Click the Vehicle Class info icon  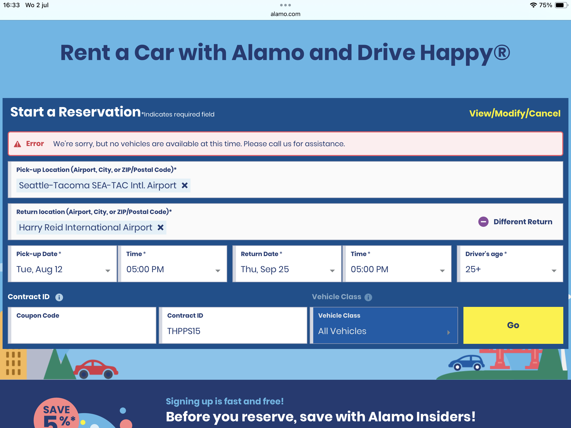tap(368, 297)
